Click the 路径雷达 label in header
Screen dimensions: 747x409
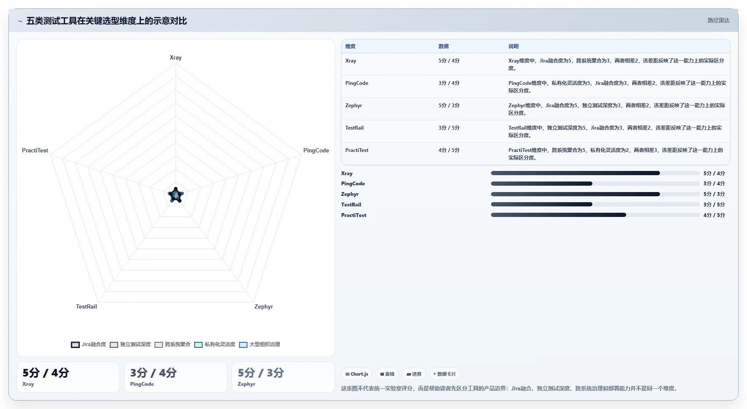(718, 20)
